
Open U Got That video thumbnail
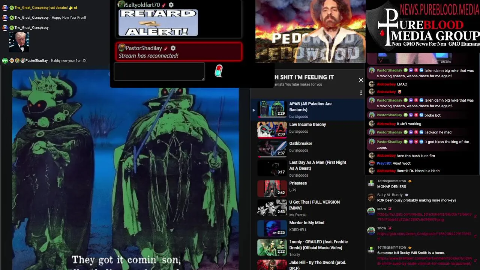coord(272,207)
